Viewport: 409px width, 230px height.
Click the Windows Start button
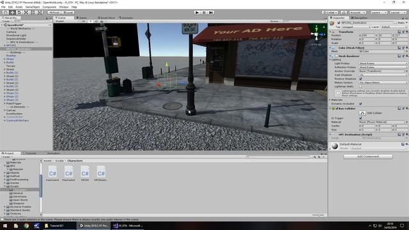pyautogui.click(x=5, y=226)
